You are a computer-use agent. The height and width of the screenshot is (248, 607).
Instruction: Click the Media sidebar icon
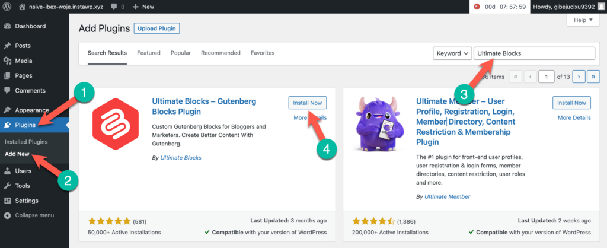pyautogui.click(x=7, y=61)
